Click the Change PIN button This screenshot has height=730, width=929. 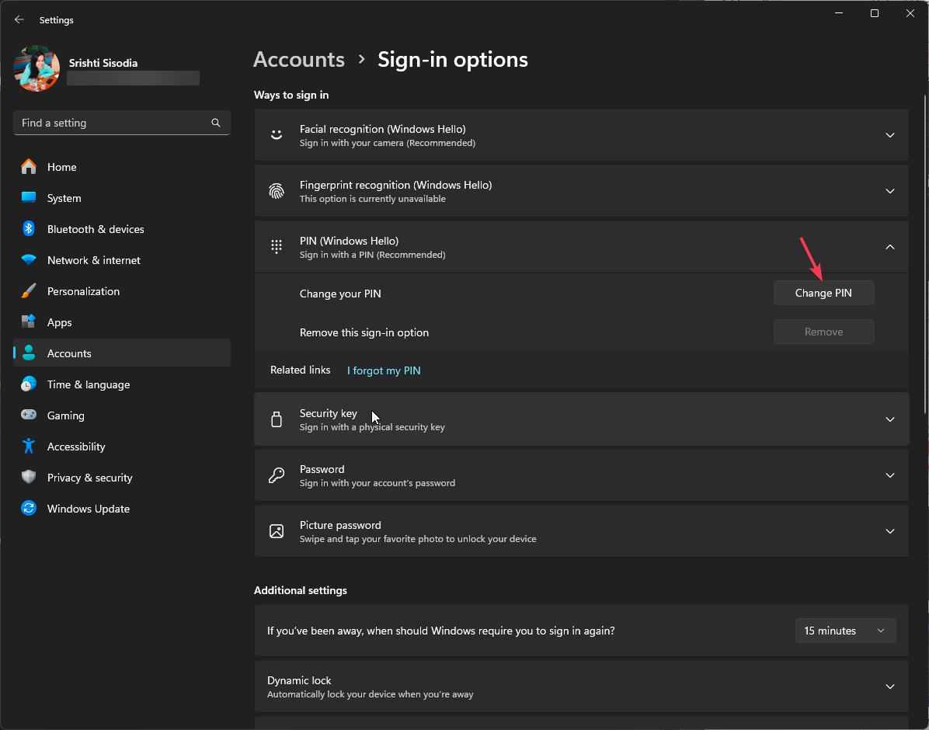point(823,293)
